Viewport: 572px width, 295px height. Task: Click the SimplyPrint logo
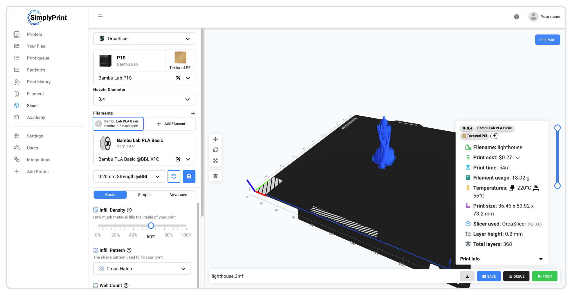coord(47,17)
